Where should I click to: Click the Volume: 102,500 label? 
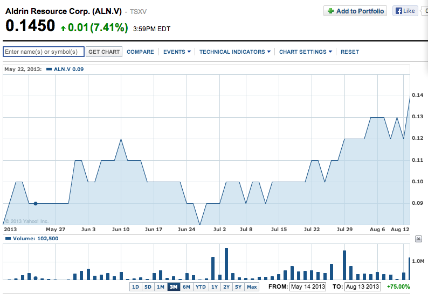36,239
